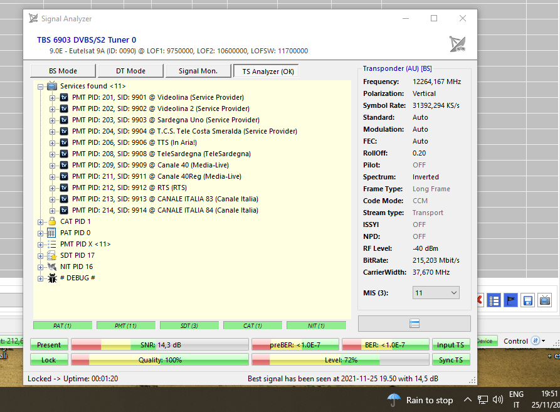Click the tv icon of RTS (RTS) row

click(64, 188)
